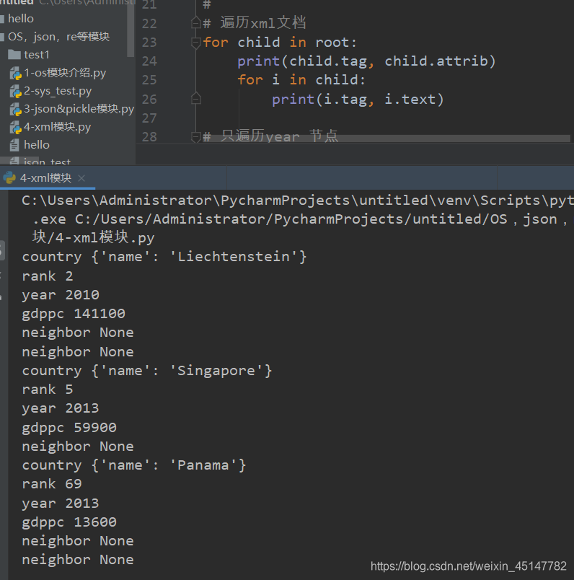Click console output 'gdppc 13600'
Viewport: 574px width, 580px height.
69,522
